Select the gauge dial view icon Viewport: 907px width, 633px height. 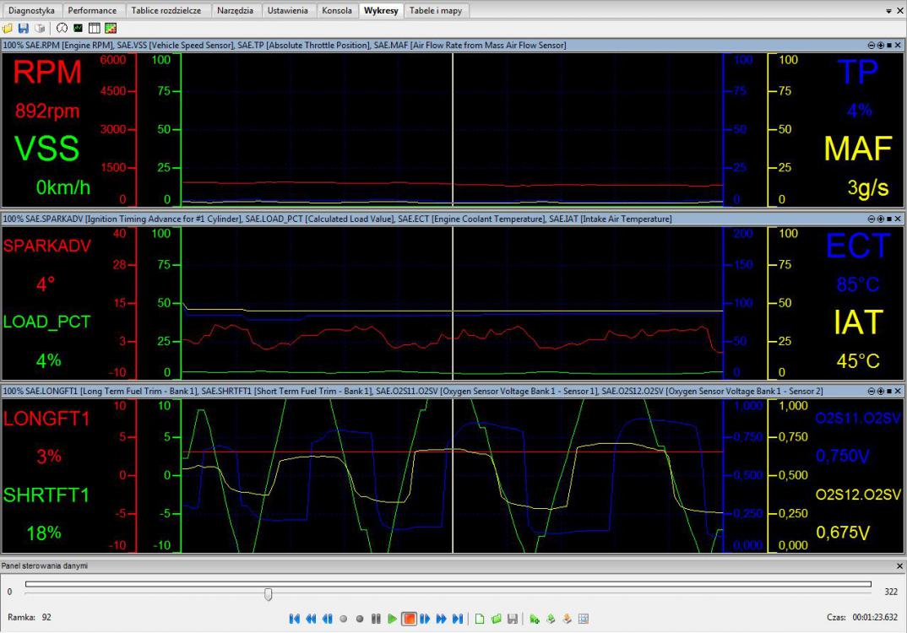(62, 28)
